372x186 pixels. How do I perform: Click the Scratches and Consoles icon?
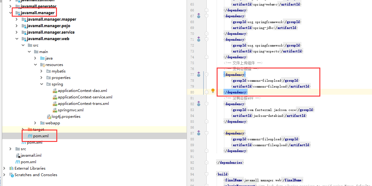11,175
